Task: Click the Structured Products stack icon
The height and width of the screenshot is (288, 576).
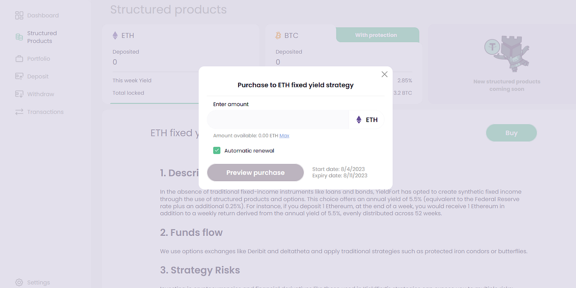Action: tap(19, 37)
